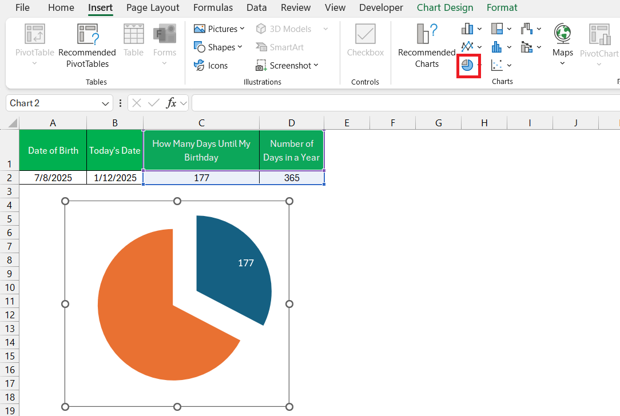Click the formula Cancel X icon
Screen dimensions: 620x416
[x=137, y=103]
